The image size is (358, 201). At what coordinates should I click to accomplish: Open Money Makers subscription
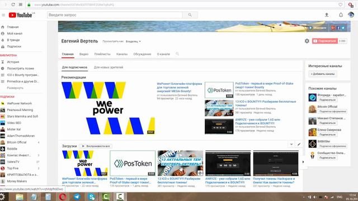[17, 181]
